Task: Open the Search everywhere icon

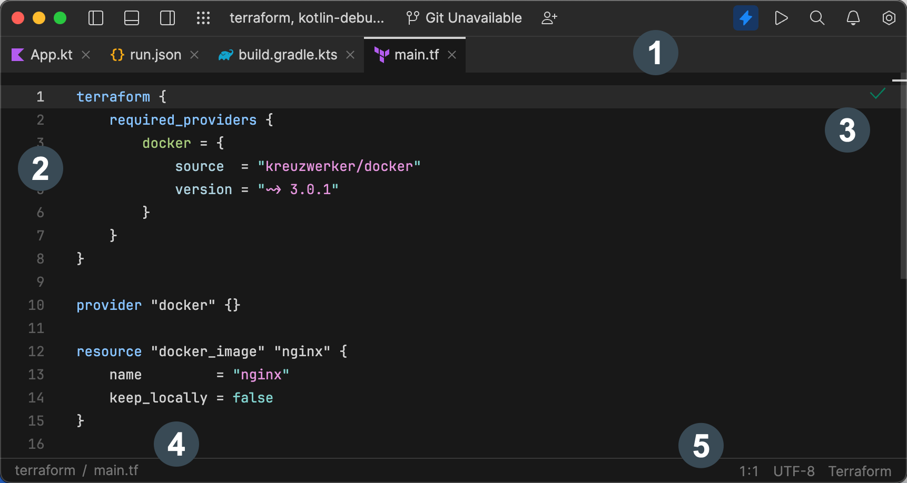Action: pos(817,17)
